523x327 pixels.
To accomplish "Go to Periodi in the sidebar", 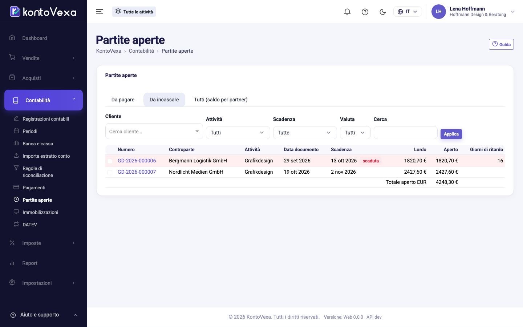I will (30, 131).
